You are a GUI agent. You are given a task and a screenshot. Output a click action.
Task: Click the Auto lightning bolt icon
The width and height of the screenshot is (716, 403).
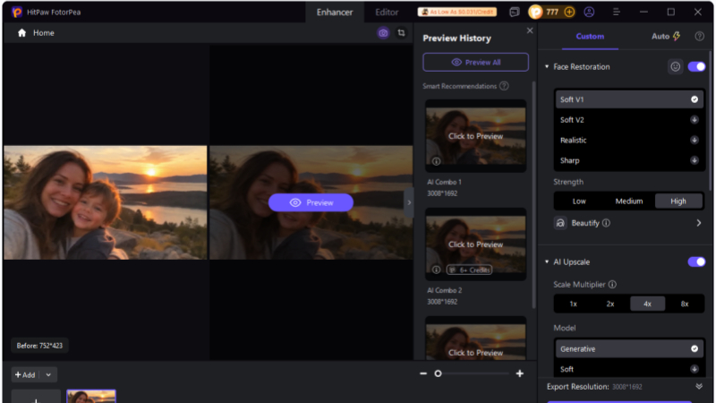point(677,36)
